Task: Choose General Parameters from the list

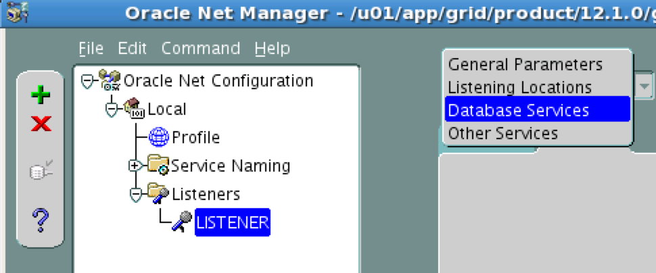Action: coord(537,64)
